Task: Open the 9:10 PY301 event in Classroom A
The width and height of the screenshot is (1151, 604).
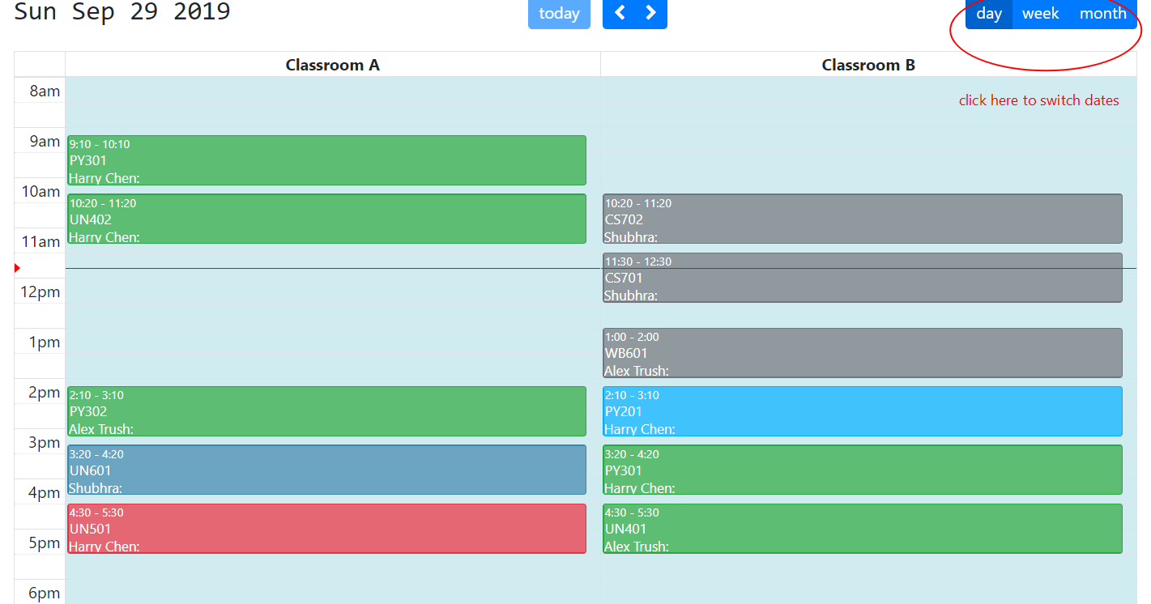Action: pos(326,160)
